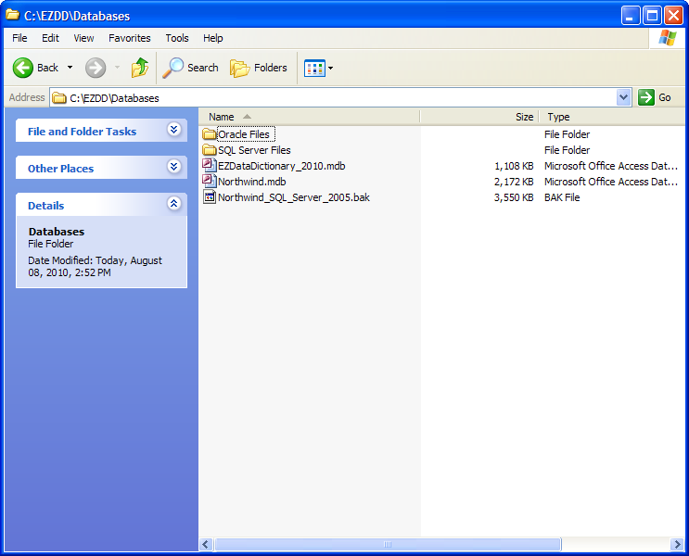This screenshot has width=689, height=556.
Task: Select the Northwind.mdb Access file
Action: (x=250, y=182)
